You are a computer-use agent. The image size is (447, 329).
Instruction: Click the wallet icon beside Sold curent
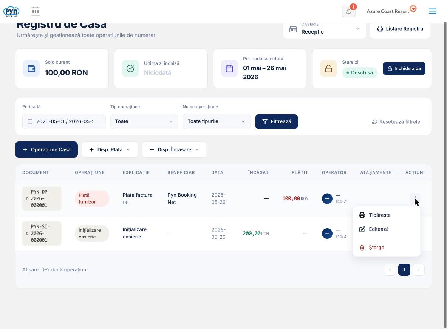[31, 69]
